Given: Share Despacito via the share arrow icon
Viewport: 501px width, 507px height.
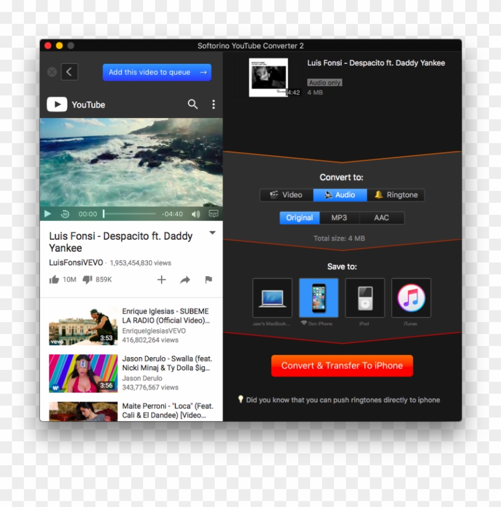Looking at the screenshot, I should point(185,280).
